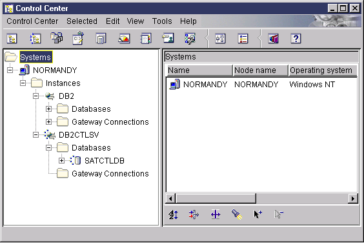This screenshot has height=243, width=364.
Task: Show the Legend list icon
Action: [243, 39]
